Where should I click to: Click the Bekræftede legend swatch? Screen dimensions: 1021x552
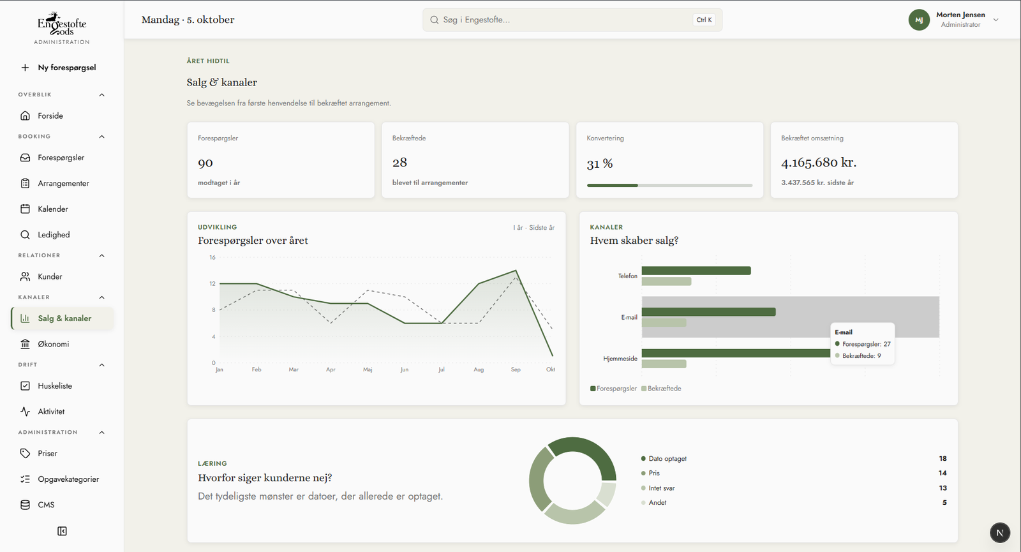click(x=644, y=389)
